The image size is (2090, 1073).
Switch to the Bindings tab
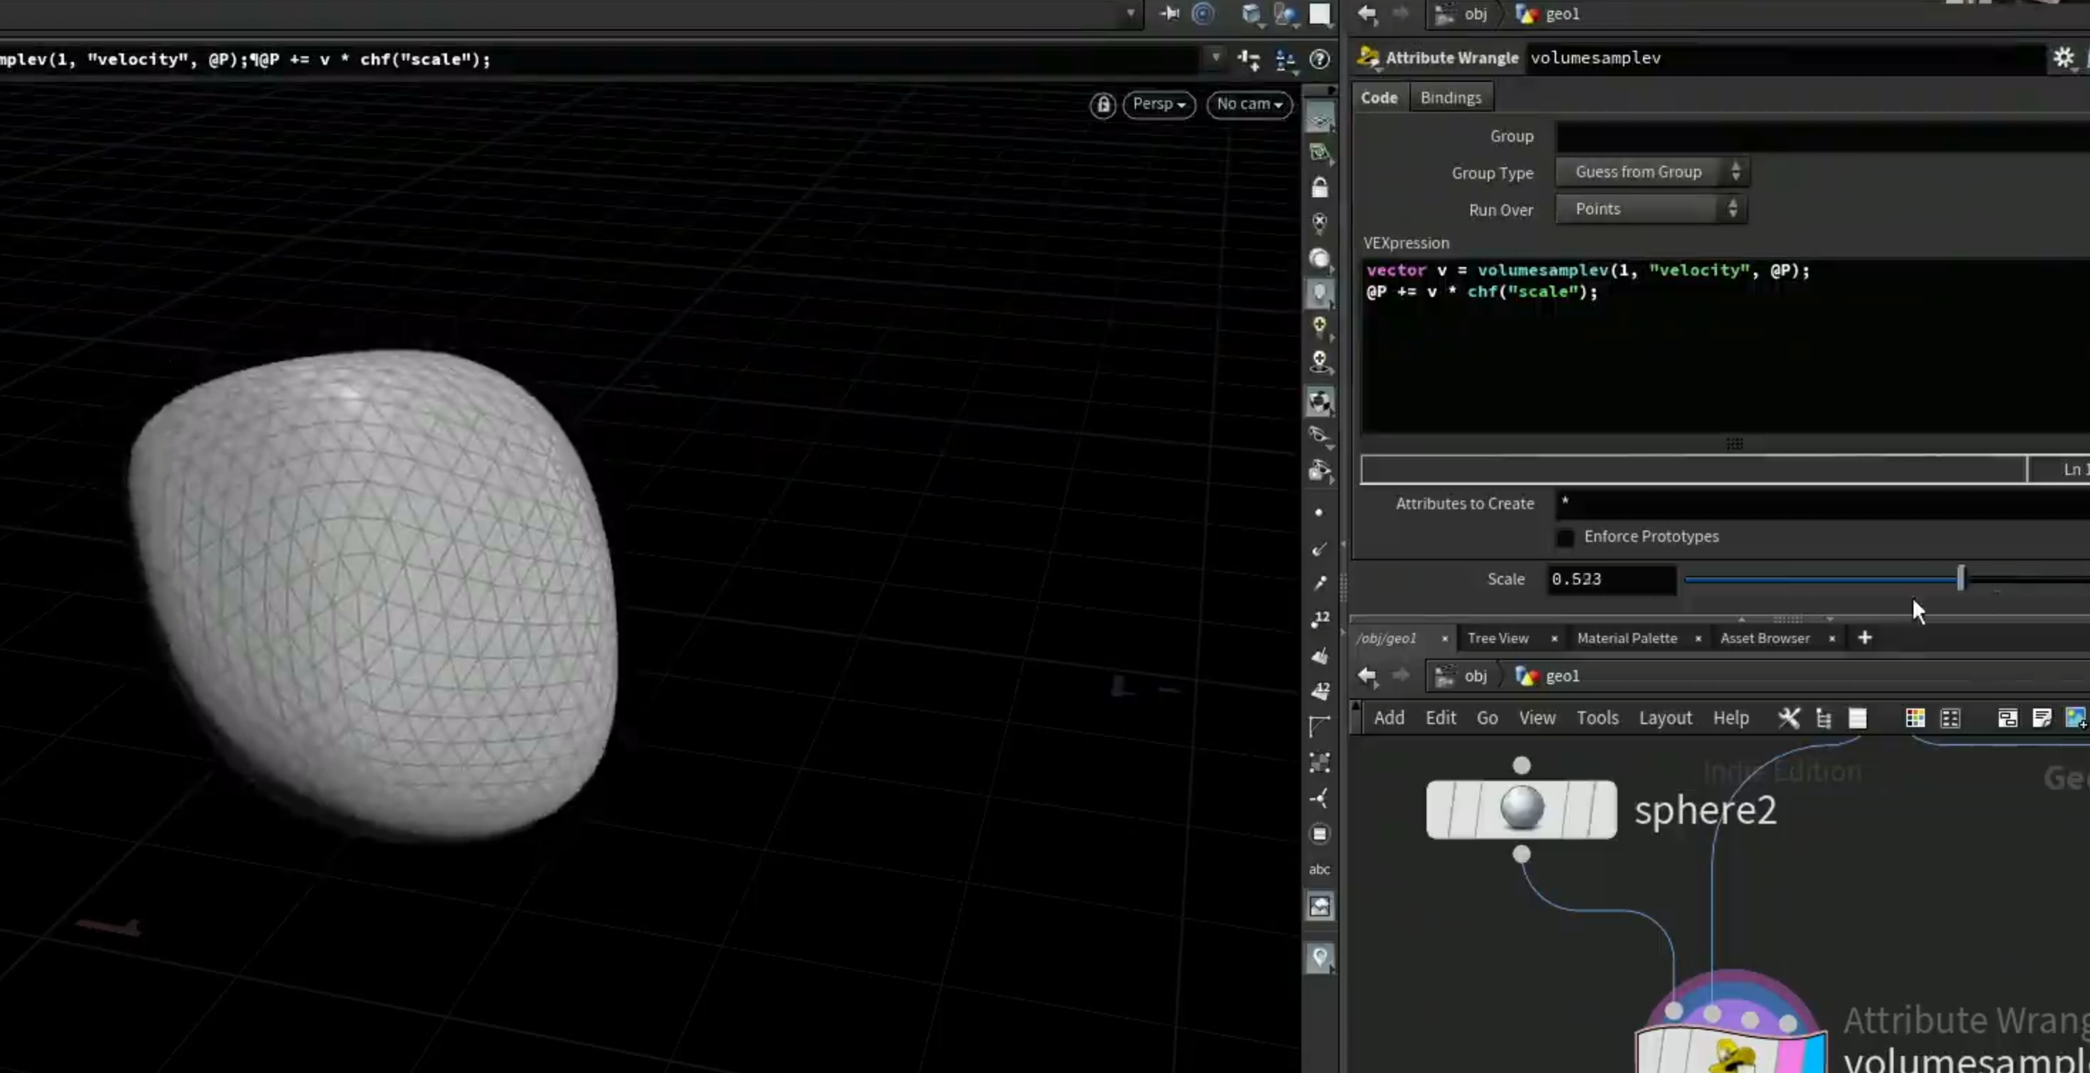coord(1450,98)
